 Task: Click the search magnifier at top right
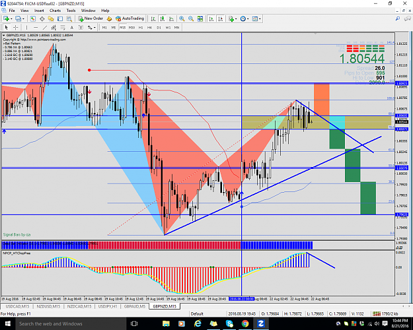(398, 18)
